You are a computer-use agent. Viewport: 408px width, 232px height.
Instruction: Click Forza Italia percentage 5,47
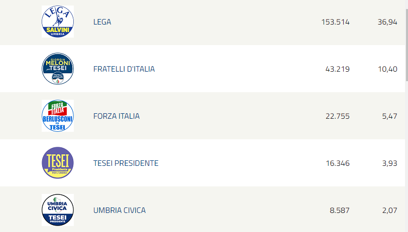click(x=389, y=116)
